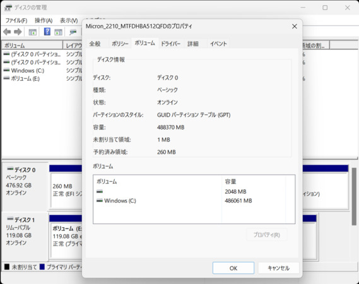Click the 486061 MB capacity cell
359x284 pixels.
(238, 201)
